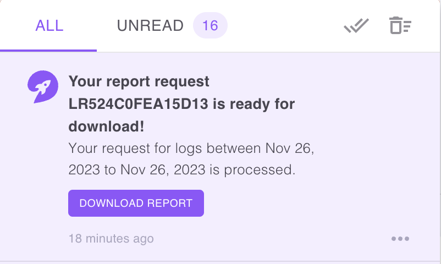
Task: Click the purple underline beneath ALL tab
Action: [x=49, y=50]
